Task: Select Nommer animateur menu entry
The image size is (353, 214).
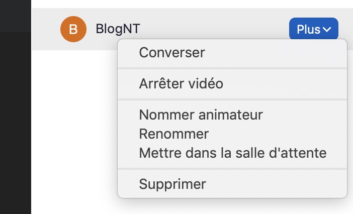Action: tap(201, 115)
